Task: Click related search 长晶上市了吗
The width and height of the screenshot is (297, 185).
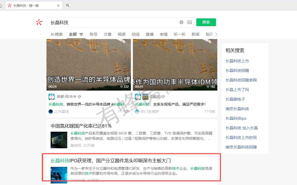Action: click(x=237, y=90)
